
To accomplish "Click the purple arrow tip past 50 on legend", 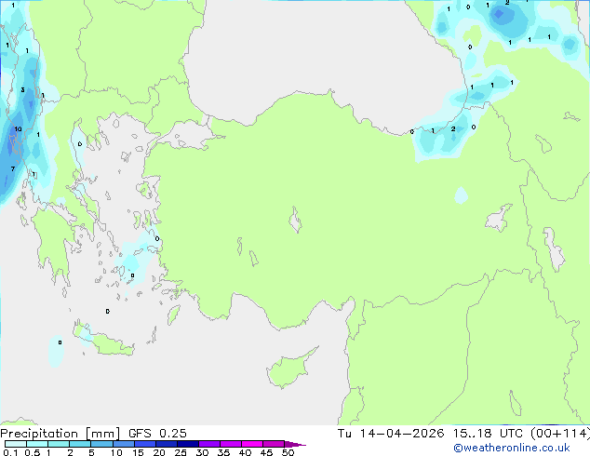I will coord(295,445).
